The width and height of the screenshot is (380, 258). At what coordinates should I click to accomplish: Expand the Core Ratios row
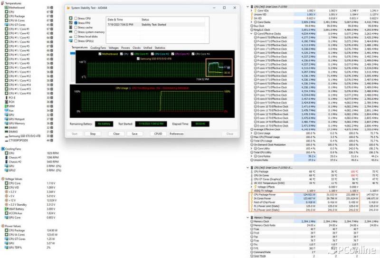click(x=252, y=156)
